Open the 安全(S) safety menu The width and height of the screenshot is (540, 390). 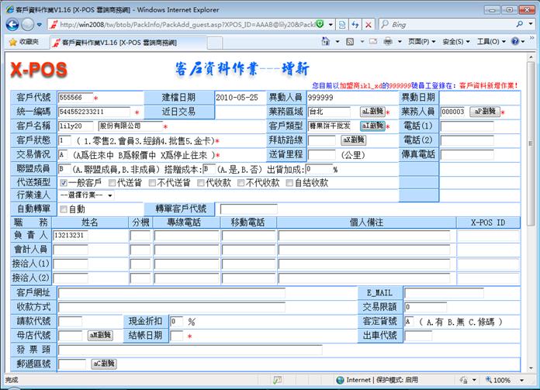(x=457, y=42)
